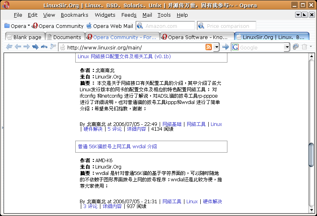The width and height of the screenshot is (317, 216).
Task: Click the scrollbar up arrow
Action: (311, 56)
